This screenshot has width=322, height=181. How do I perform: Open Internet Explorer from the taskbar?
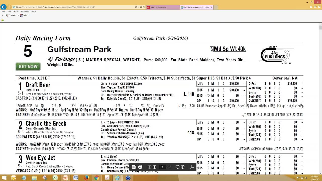117,178
